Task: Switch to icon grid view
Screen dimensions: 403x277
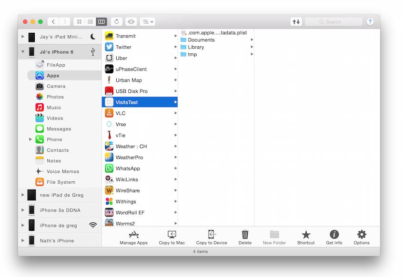Action: 79,22
